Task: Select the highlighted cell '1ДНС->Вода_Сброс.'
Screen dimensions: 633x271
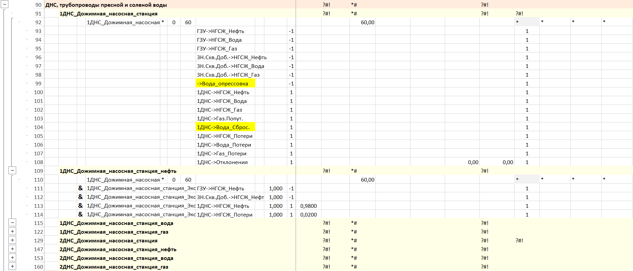Action: (x=225, y=127)
